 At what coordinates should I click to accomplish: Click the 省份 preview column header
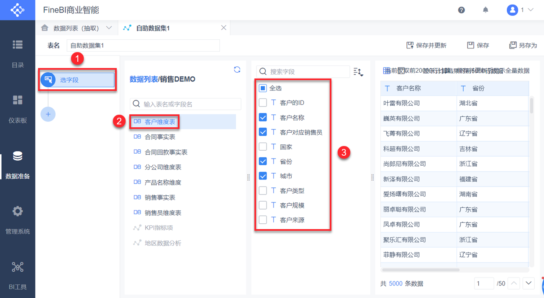[493, 88]
